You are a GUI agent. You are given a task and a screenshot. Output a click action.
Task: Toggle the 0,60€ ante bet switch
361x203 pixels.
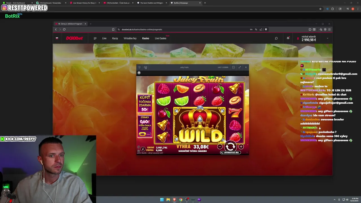tap(145, 134)
